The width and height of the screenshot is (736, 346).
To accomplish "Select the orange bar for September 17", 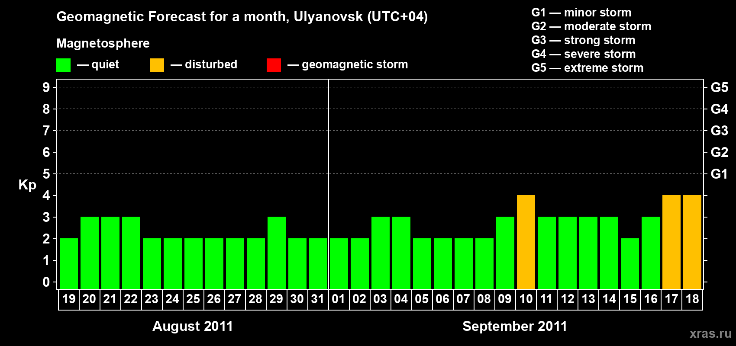I will pyautogui.click(x=671, y=242).
